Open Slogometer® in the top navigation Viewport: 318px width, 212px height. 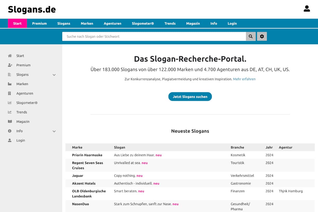(x=143, y=23)
